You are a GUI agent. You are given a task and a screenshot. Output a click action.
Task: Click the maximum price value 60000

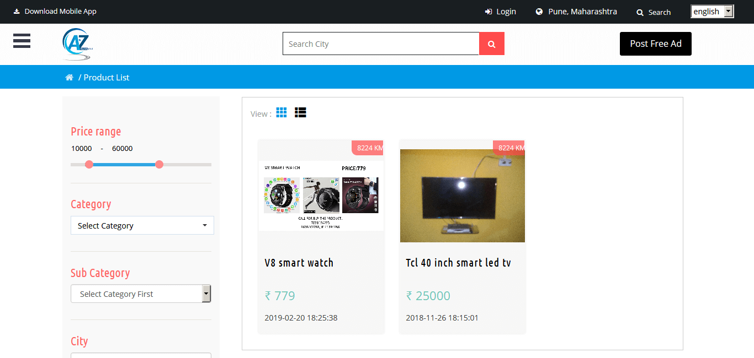coord(123,148)
